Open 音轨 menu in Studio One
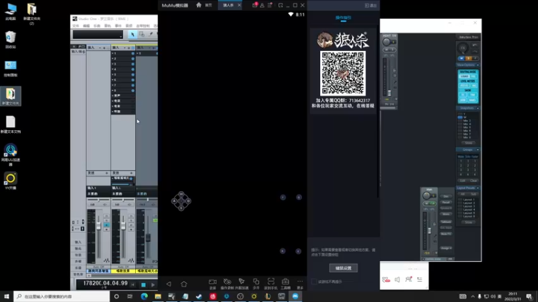This screenshot has height=302, width=538. click(x=108, y=26)
